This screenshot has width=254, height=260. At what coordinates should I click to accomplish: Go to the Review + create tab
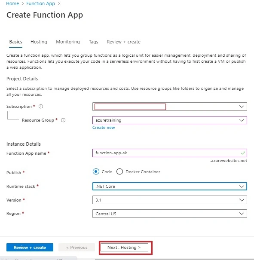coord(123,42)
